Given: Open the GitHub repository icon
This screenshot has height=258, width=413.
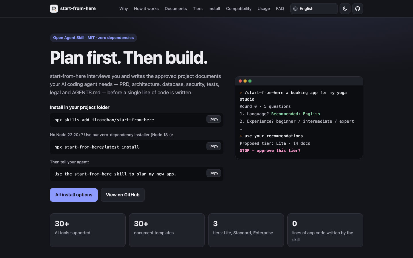Looking at the screenshot, I should (358, 9).
